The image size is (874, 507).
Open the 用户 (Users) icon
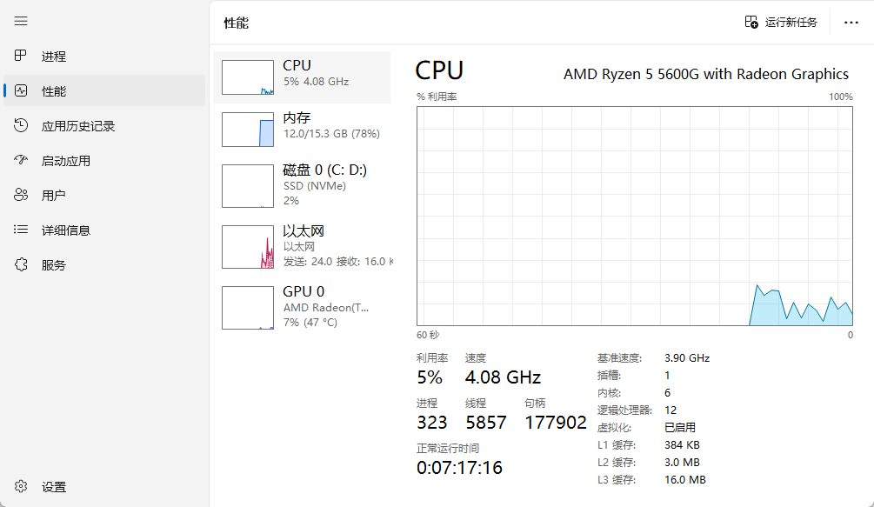pyautogui.click(x=21, y=196)
